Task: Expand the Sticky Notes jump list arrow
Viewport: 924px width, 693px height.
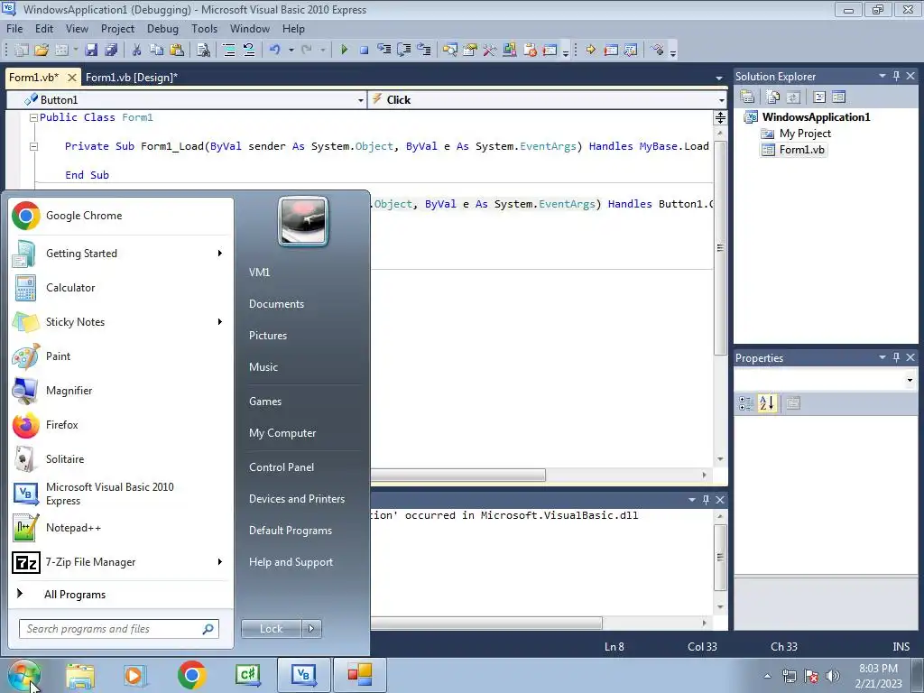Action: 220,322
